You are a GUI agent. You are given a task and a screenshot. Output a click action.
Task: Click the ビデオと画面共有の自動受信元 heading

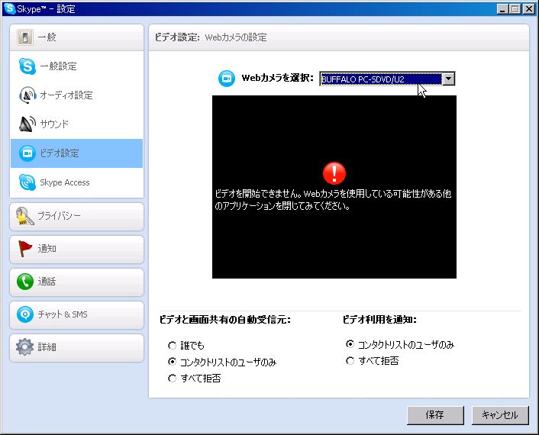point(225,320)
